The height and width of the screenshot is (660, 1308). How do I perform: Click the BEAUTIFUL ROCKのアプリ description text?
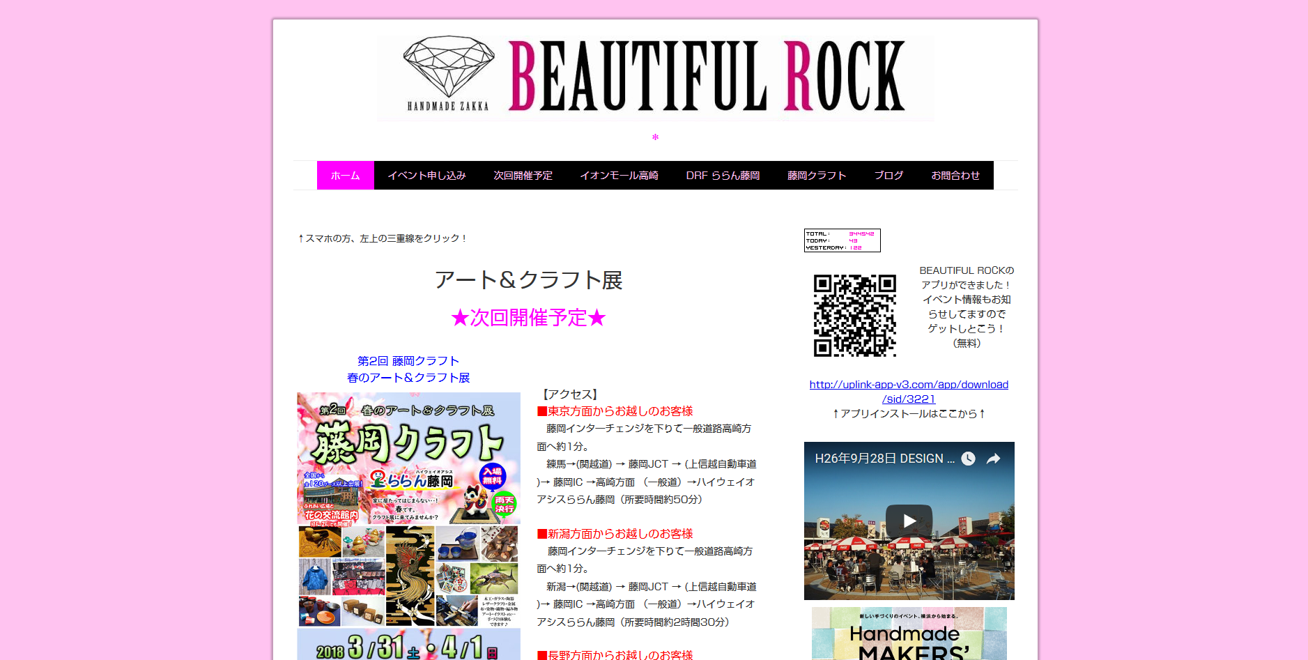[967, 307]
